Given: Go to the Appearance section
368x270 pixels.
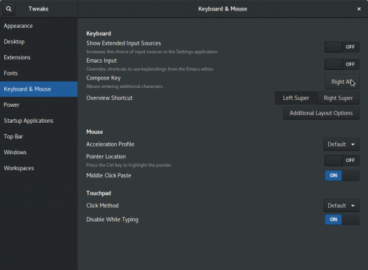Looking at the screenshot, I should point(38,26).
